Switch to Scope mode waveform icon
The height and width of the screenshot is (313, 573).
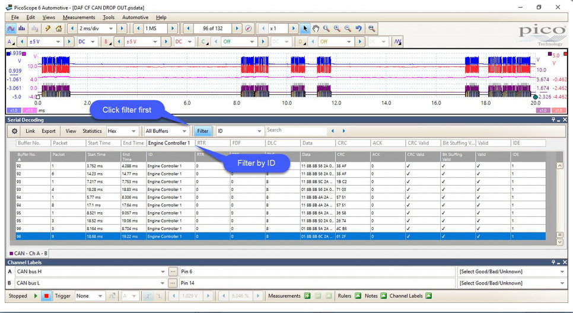[11, 28]
